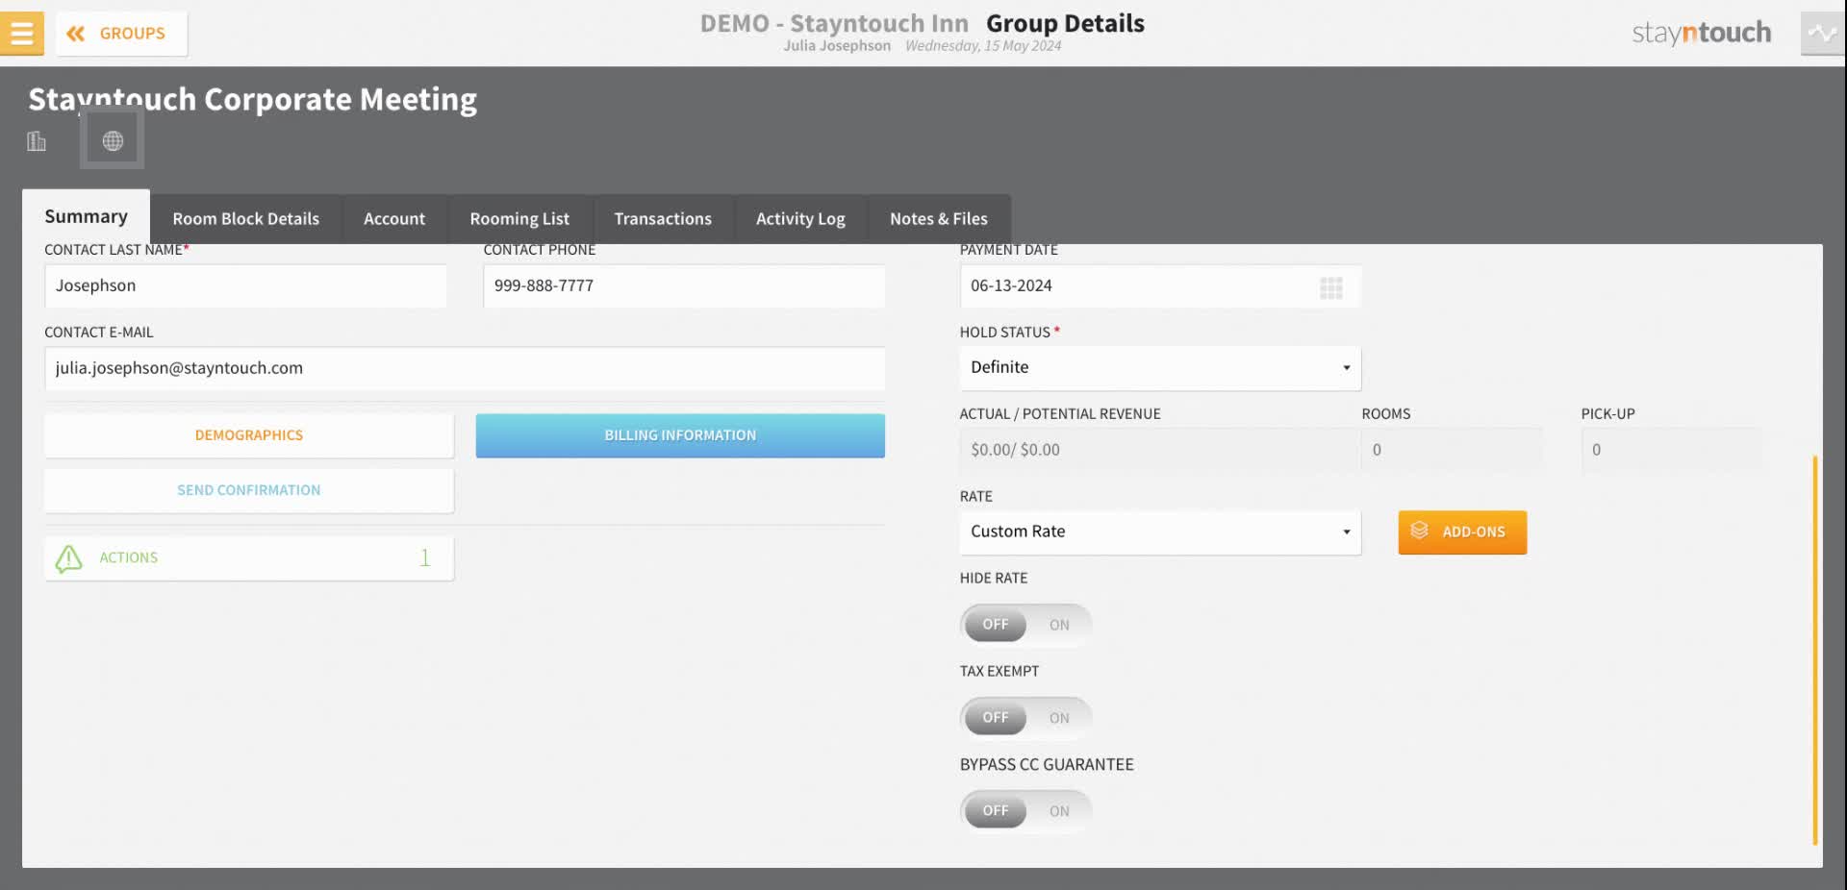Image resolution: width=1847 pixels, height=890 pixels.
Task: Open the Actions row
Action: click(x=249, y=558)
